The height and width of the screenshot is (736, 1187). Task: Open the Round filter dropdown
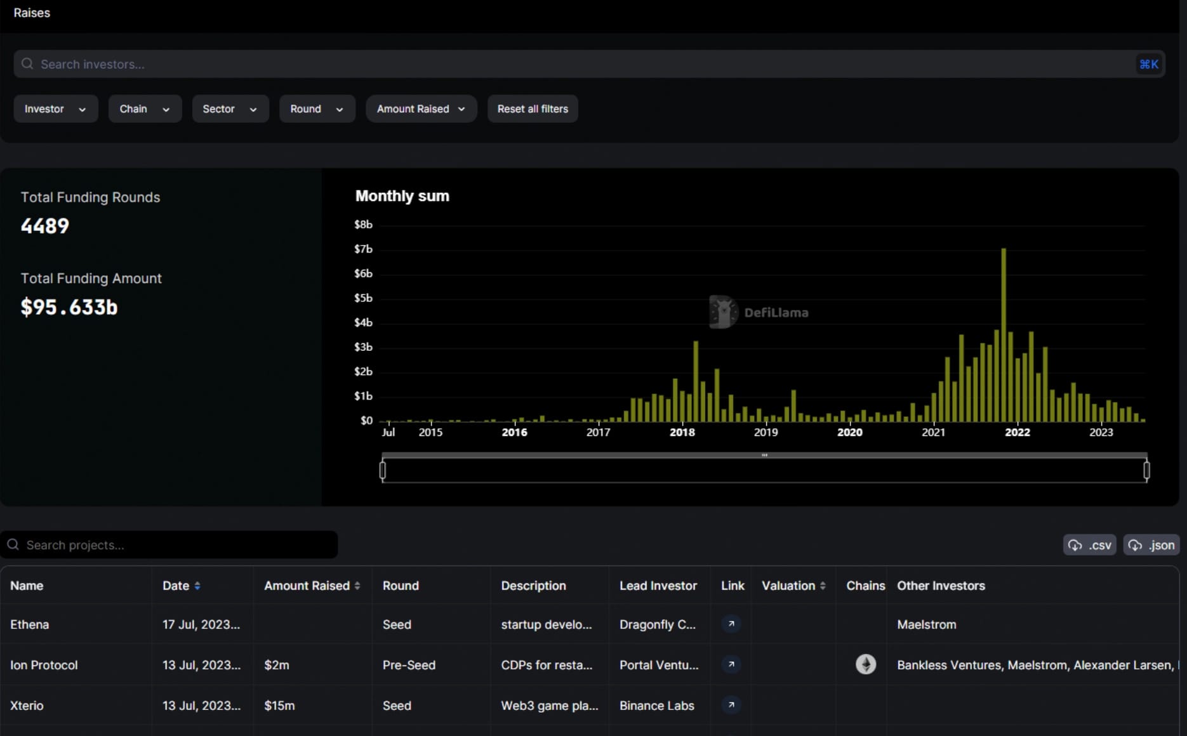[x=317, y=108]
